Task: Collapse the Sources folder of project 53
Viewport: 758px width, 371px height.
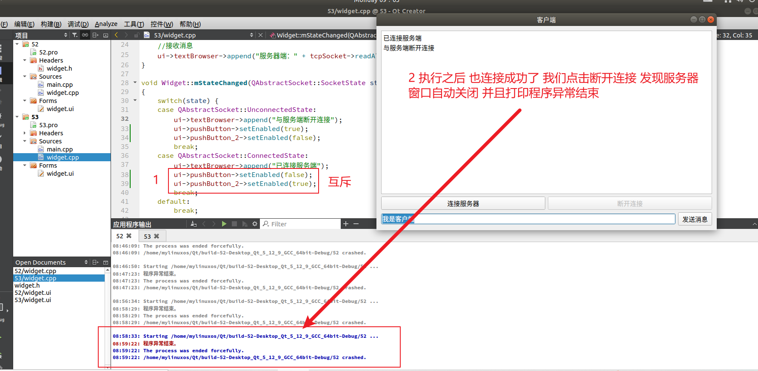Action: [x=25, y=141]
